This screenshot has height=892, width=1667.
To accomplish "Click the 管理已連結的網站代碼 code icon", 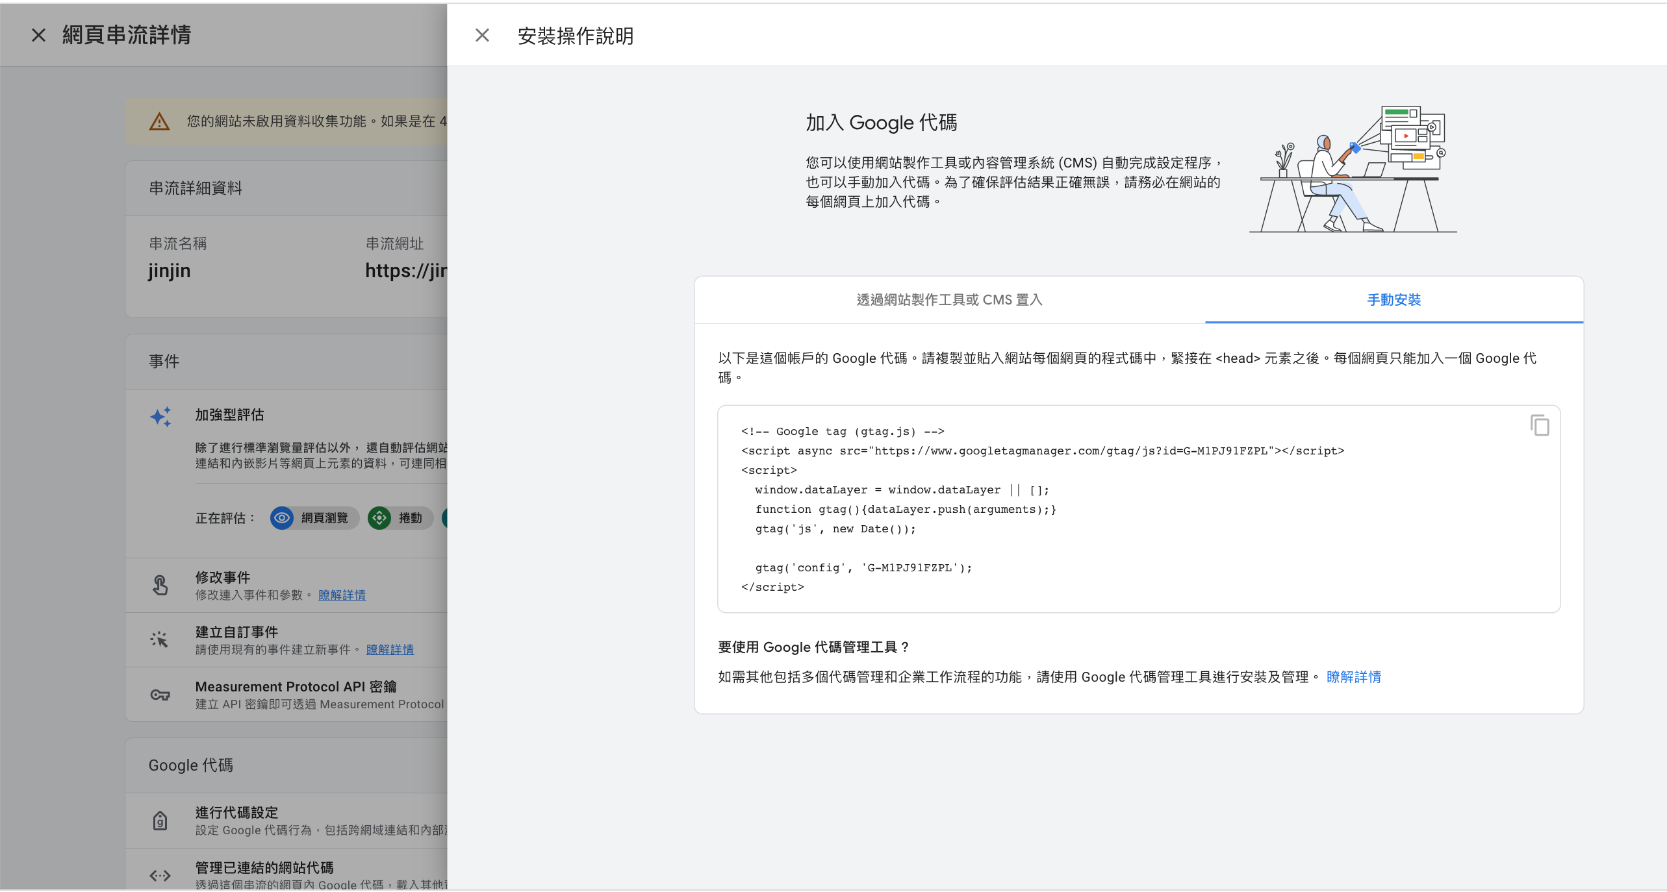I will [x=160, y=875].
